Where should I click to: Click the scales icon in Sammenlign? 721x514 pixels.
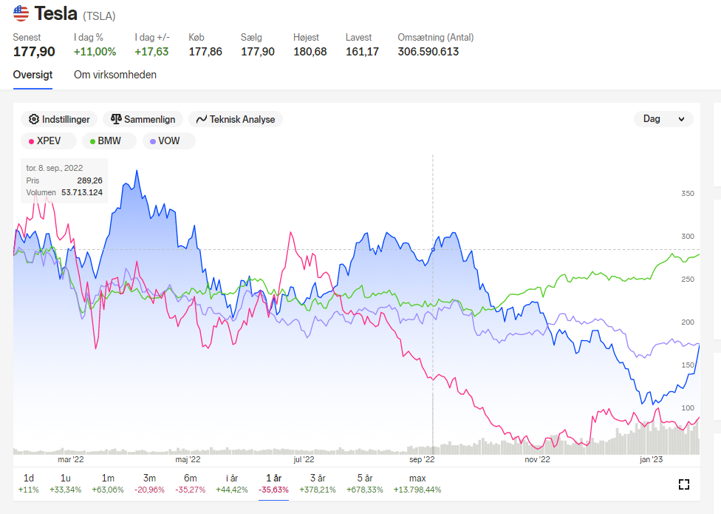coord(116,119)
